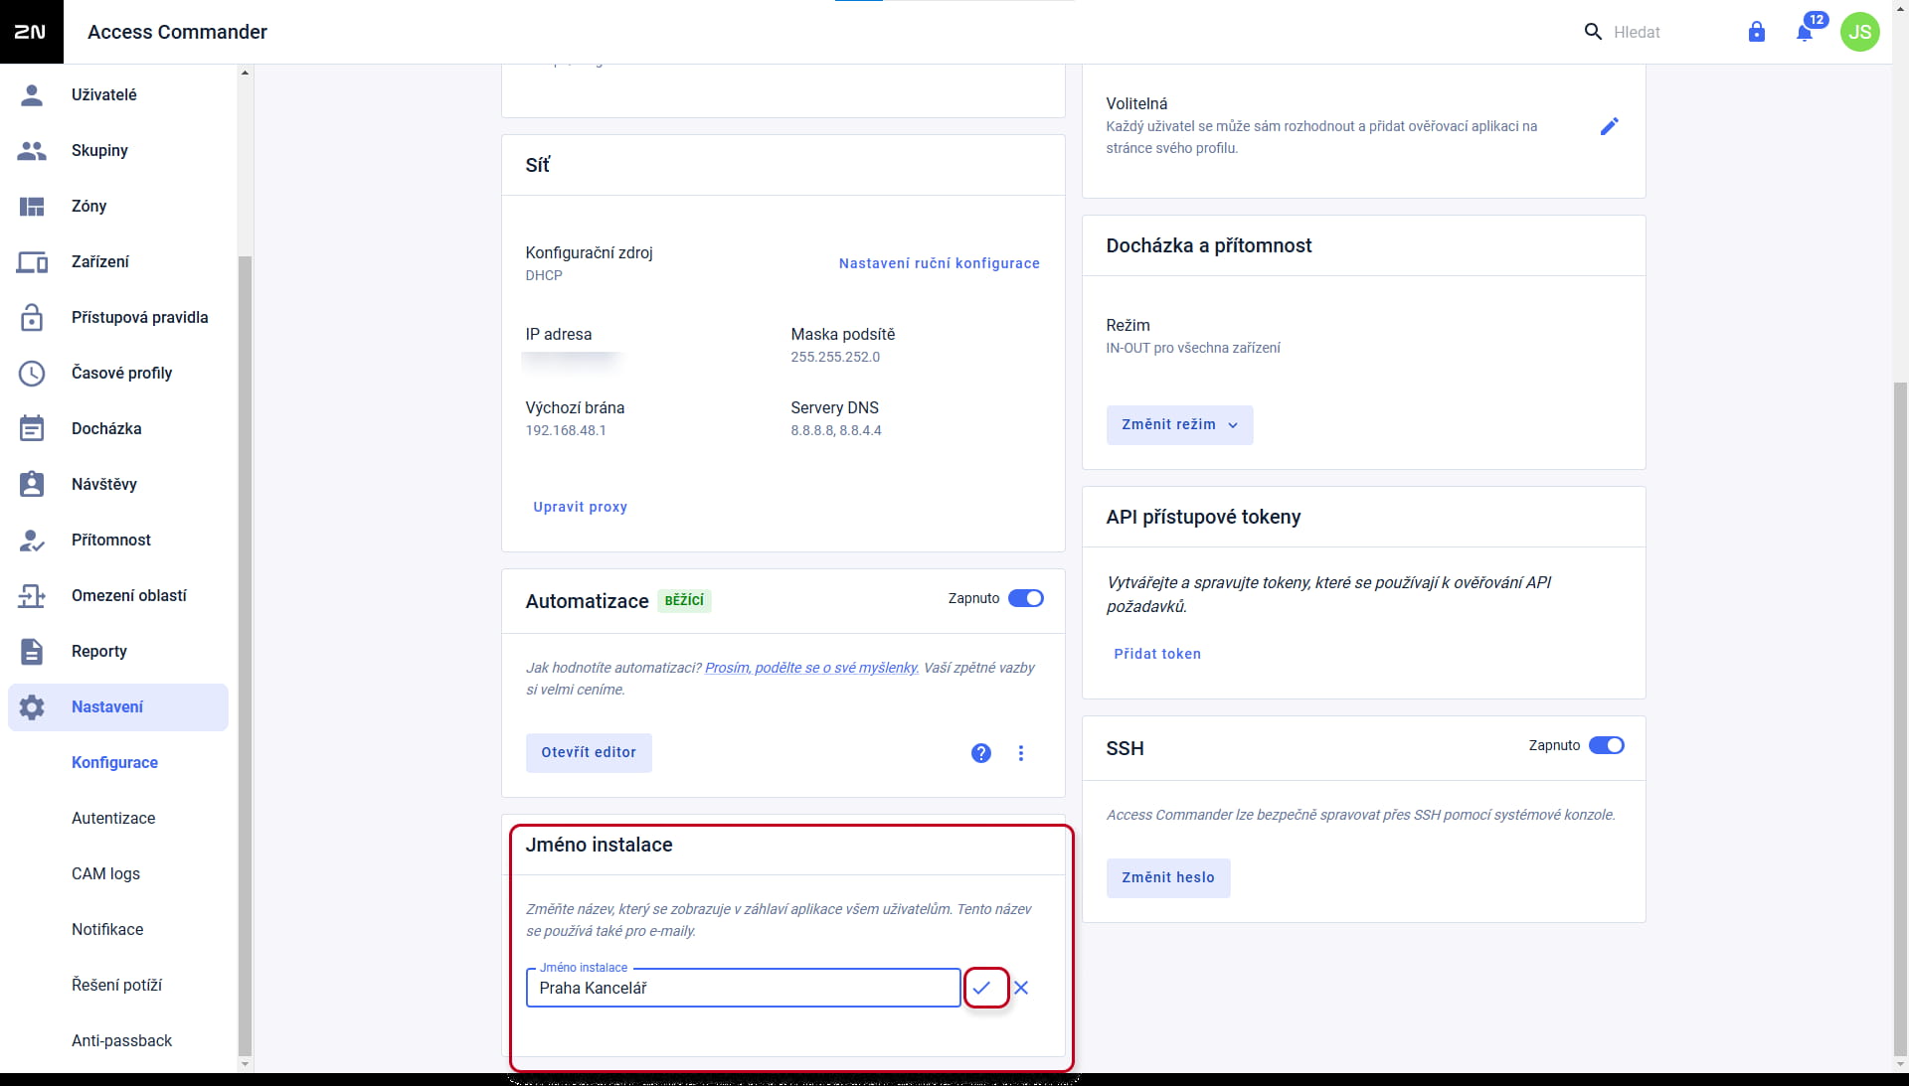Open the search magnifier icon
Image resolution: width=1909 pixels, height=1086 pixels.
[x=1593, y=32]
